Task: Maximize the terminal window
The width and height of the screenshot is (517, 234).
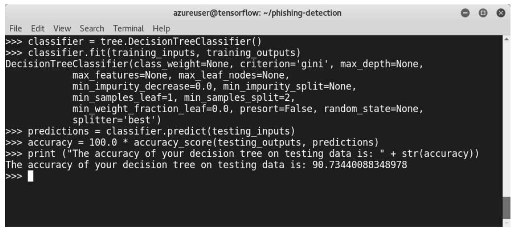Action: coord(483,12)
